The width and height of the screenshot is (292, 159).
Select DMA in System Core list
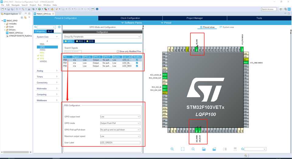coord(42,44)
